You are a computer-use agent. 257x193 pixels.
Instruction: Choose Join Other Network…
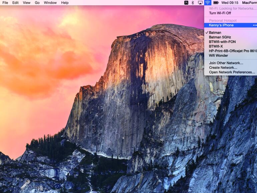click(231, 63)
